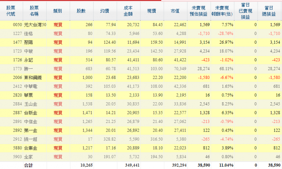Select stock code 1726

tap(18, 60)
